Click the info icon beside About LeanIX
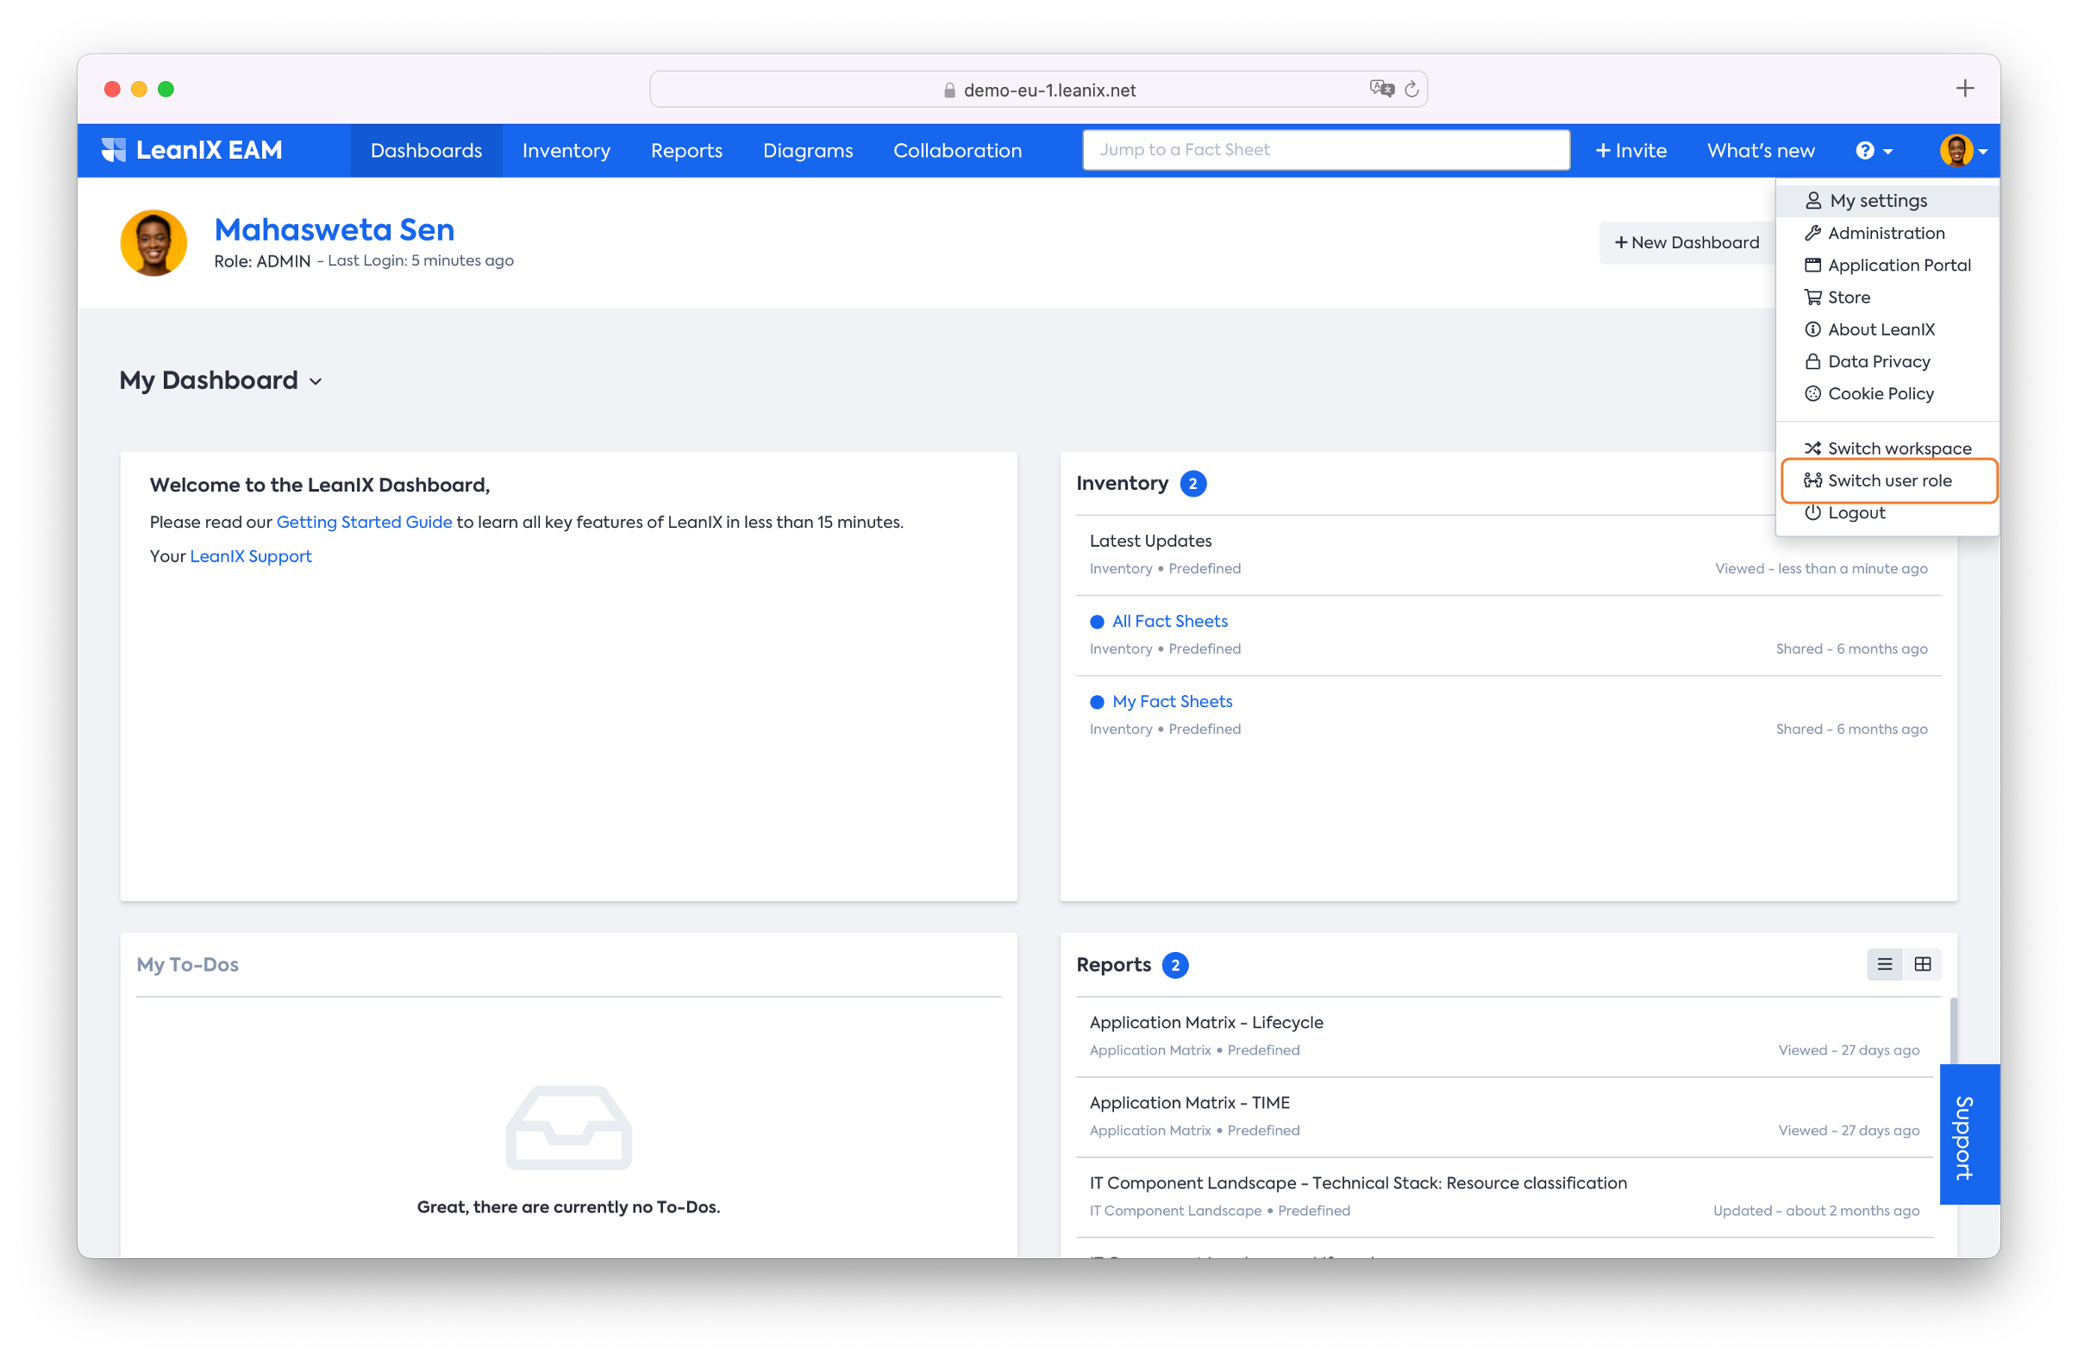The image size is (2078, 1359). click(x=1812, y=329)
